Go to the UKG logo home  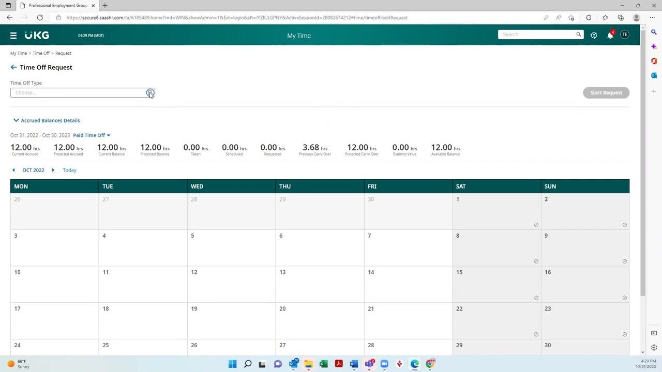click(37, 35)
